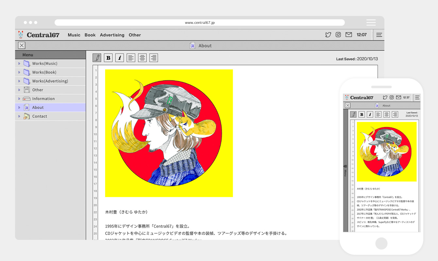Tap the Central67 wordmark on the phone
The width and height of the screenshot is (438, 261).
point(362,98)
